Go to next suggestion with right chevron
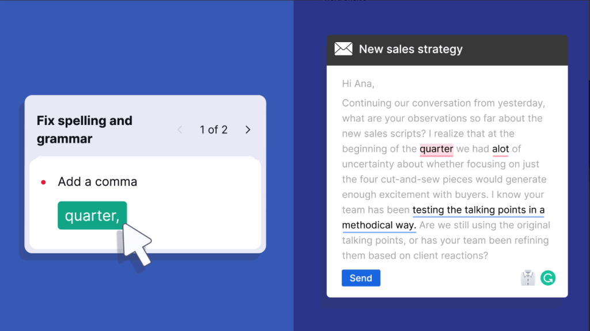Screen dimensions: 590x331 [x=248, y=130]
